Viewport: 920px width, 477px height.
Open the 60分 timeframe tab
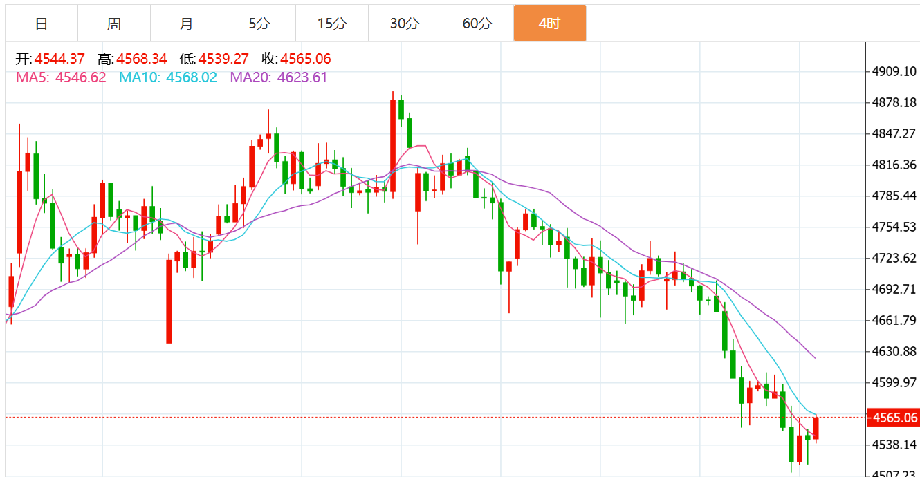[477, 24]
